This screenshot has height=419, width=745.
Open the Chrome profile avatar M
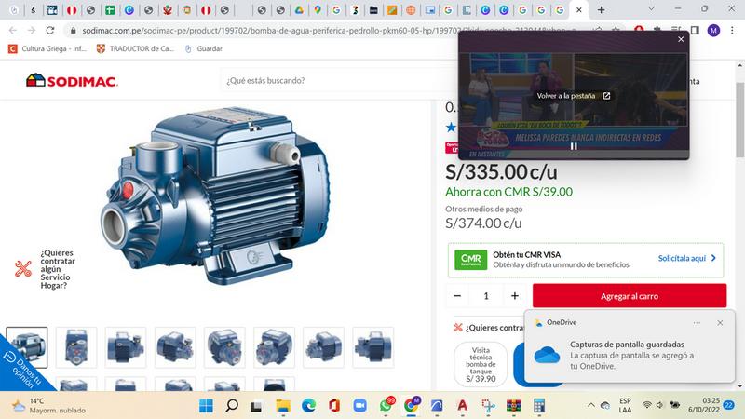(x=713, y=31)
